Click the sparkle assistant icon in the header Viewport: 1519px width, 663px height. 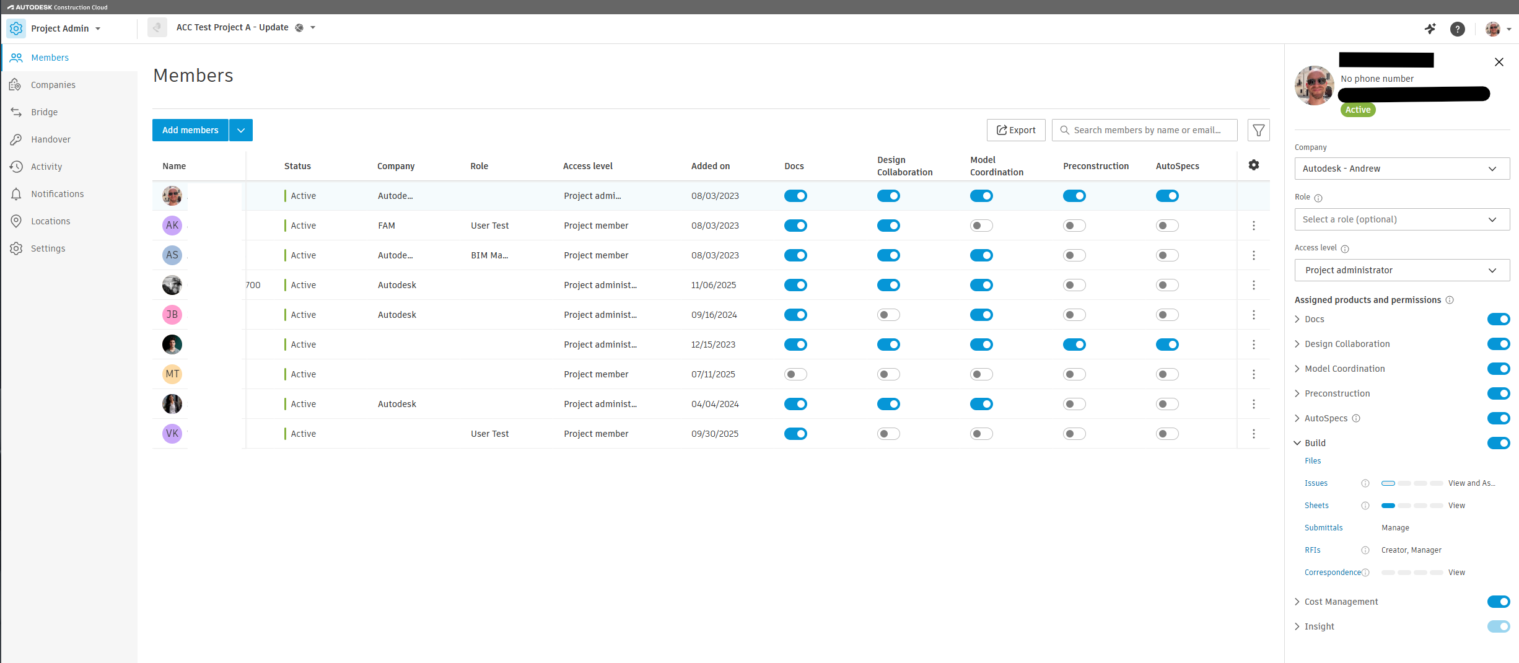click(x=1430, y=29)
